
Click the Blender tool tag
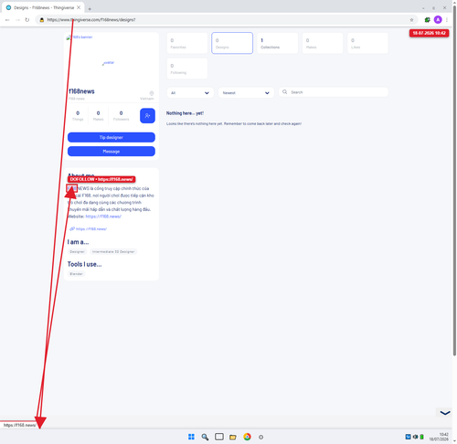pyautogui.click(x=76, y=274)
